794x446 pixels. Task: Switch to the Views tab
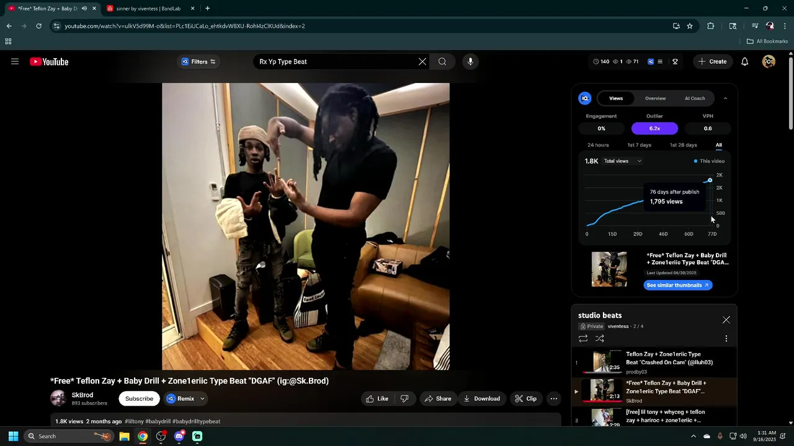click(616, 98)
